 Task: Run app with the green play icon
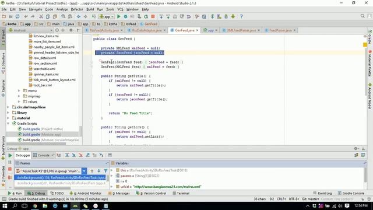click(x=119, y=16)
